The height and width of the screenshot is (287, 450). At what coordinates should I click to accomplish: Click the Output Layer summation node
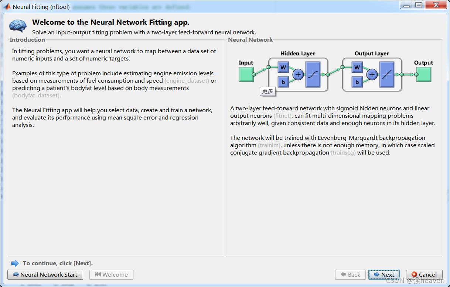(x=372, y=75)
